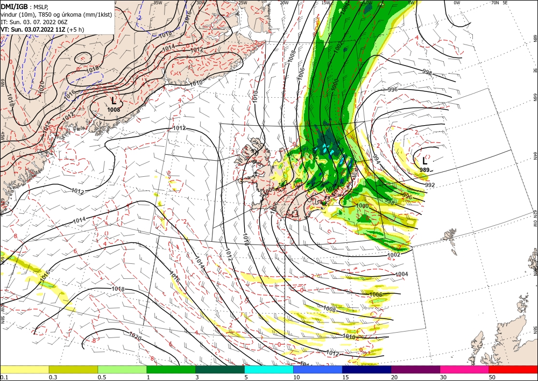
Task: Click the yellow 0.1–0.3 precipitation legend swatch
Action: [x=24, y=370]
